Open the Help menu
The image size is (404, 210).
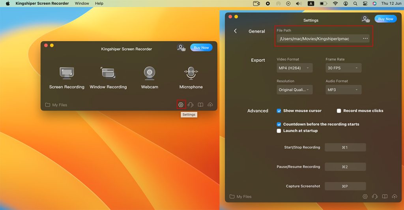pyautogui.click(x=99, y=3)
